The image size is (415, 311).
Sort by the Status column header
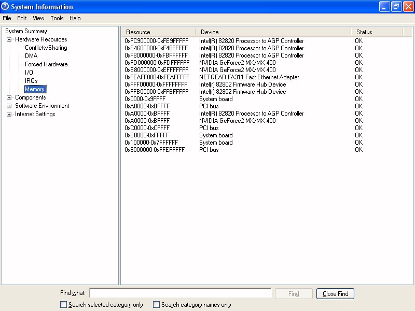377,32
